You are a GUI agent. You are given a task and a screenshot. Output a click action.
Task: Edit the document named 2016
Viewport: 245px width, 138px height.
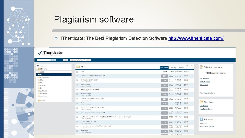187,103
